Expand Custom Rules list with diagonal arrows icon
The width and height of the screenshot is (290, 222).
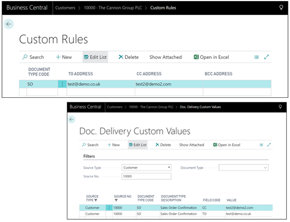coord(266,57)
